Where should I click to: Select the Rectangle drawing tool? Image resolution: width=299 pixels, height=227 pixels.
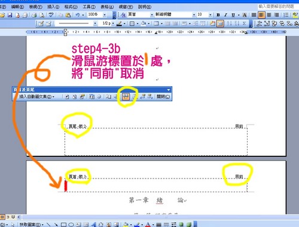point(63,225)
